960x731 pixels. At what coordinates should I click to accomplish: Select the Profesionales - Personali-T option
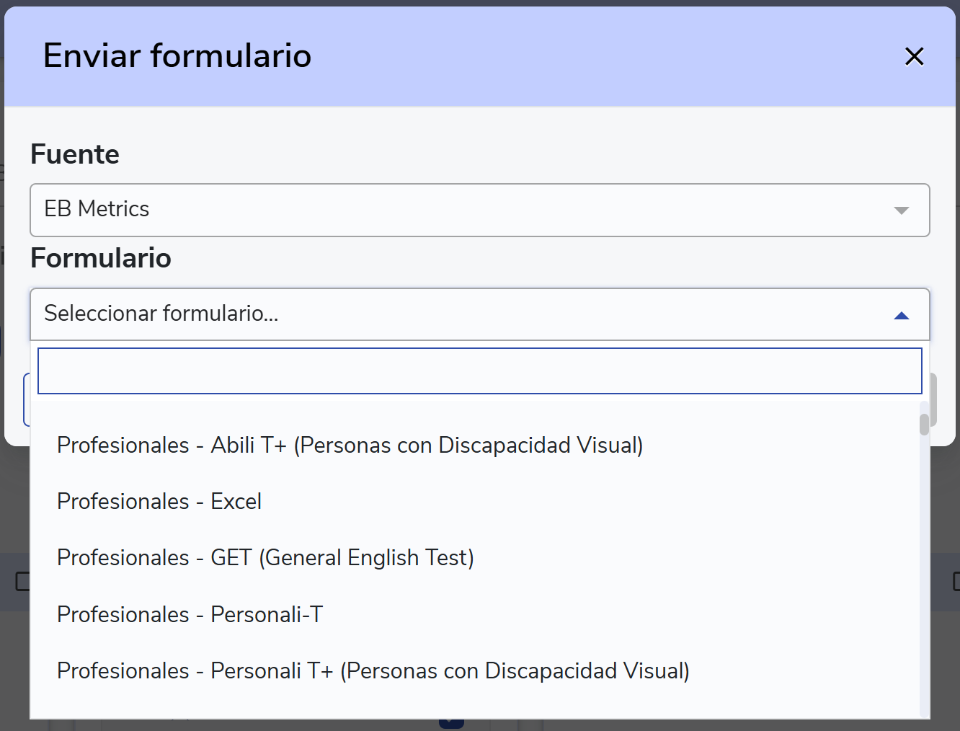[190, 615]
